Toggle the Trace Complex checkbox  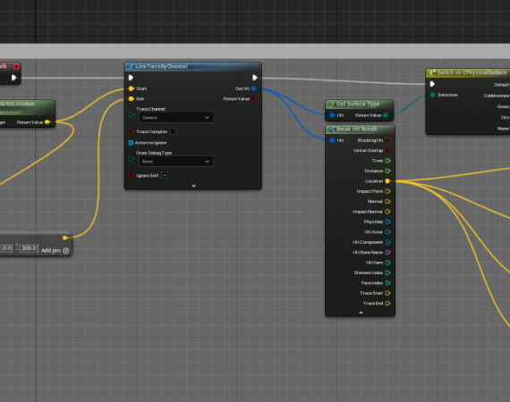pyautogui.click(x=173, y=131)
